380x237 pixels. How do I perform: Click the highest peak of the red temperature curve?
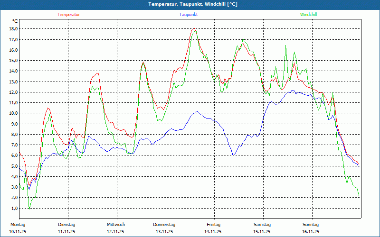coord(194,29)
